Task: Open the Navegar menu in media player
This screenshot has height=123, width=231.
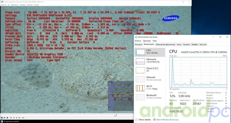Action: [x=22, y=5]
